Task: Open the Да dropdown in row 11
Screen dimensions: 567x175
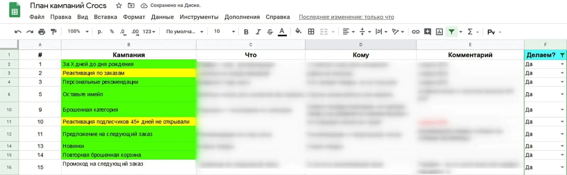Action: 562,122
